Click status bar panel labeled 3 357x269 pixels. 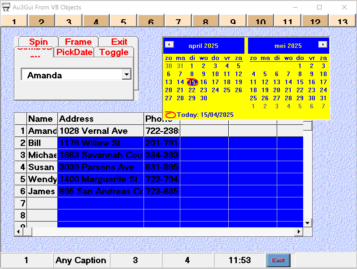135,260
